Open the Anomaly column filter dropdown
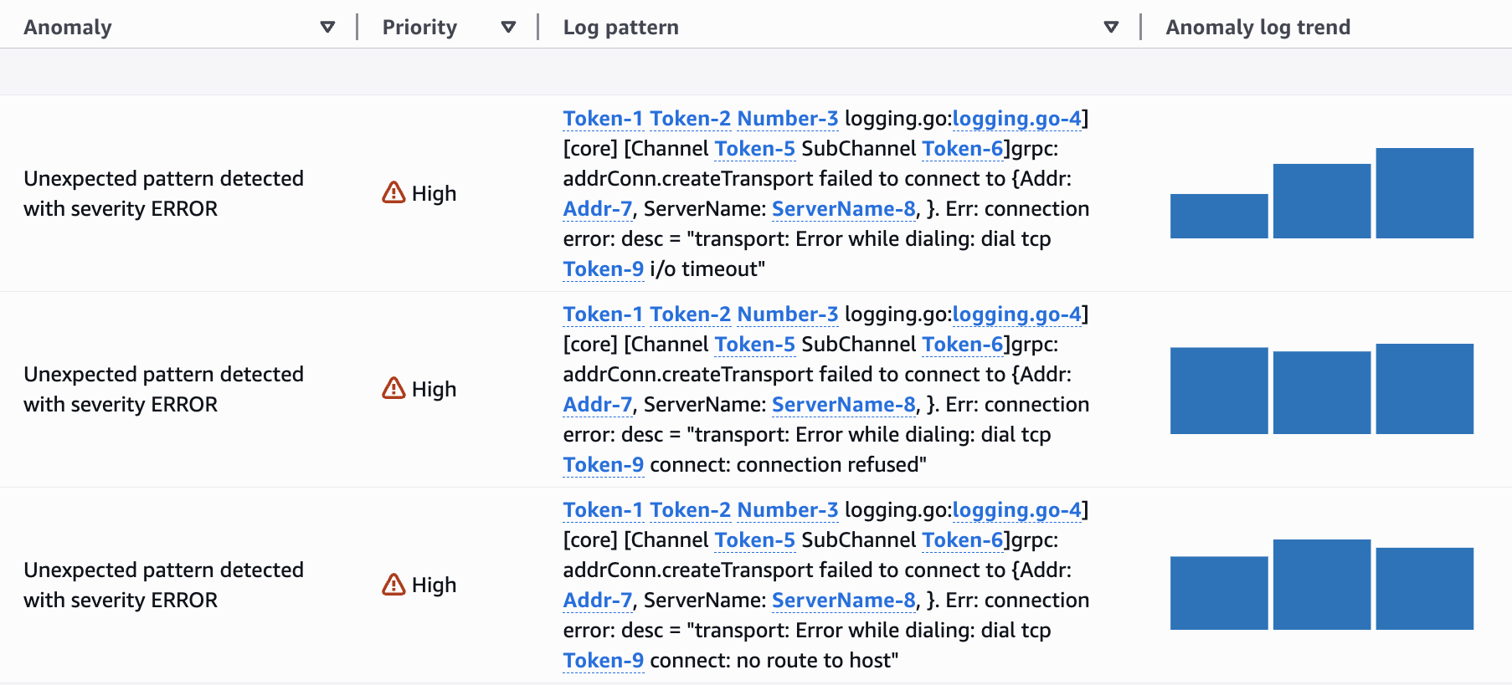 (328, 26)
